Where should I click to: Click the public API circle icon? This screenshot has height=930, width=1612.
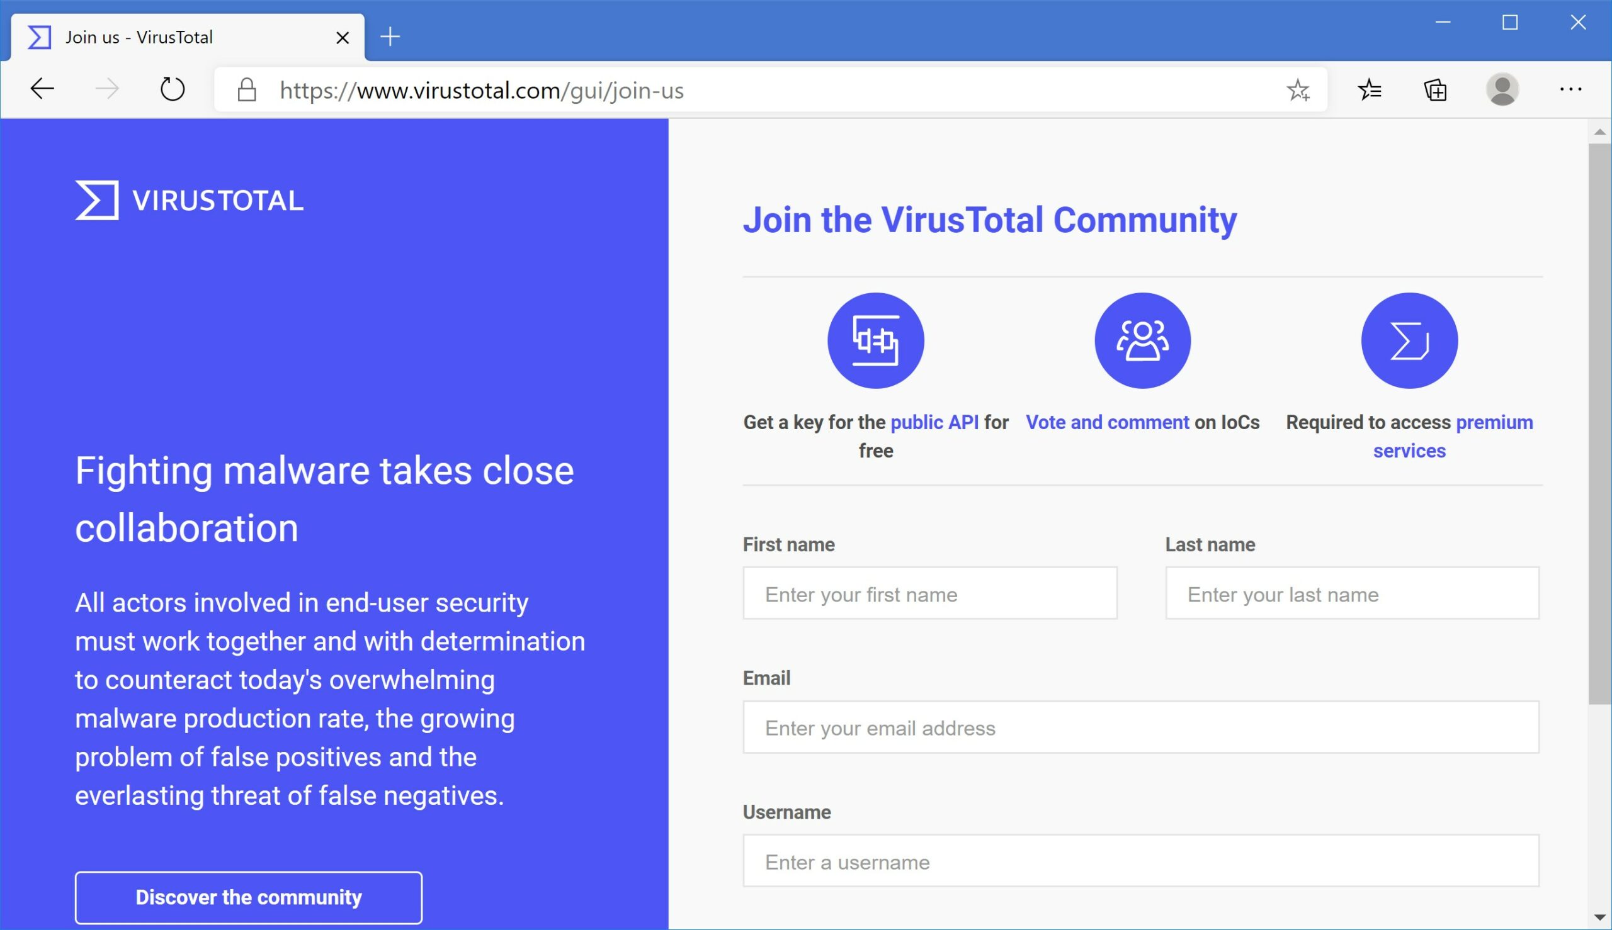(x=876, y=340)
